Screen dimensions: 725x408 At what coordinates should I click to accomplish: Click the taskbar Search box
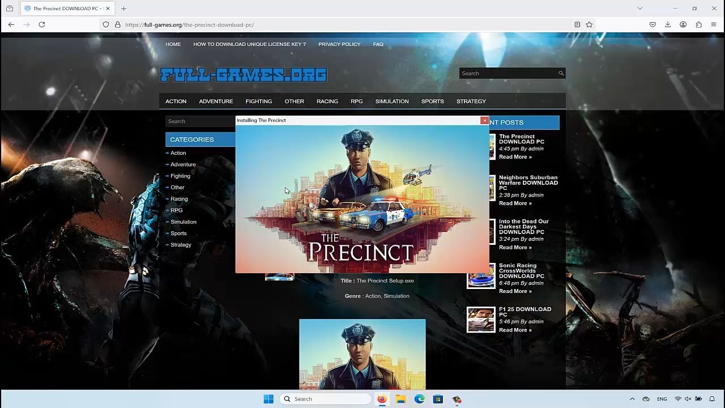pyautogui.click(x=326, y=399)
